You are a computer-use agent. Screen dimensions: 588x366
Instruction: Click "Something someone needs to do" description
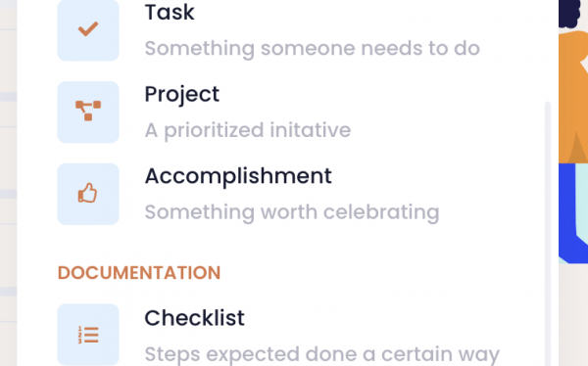pyautogui.click(x=312, y=48)
